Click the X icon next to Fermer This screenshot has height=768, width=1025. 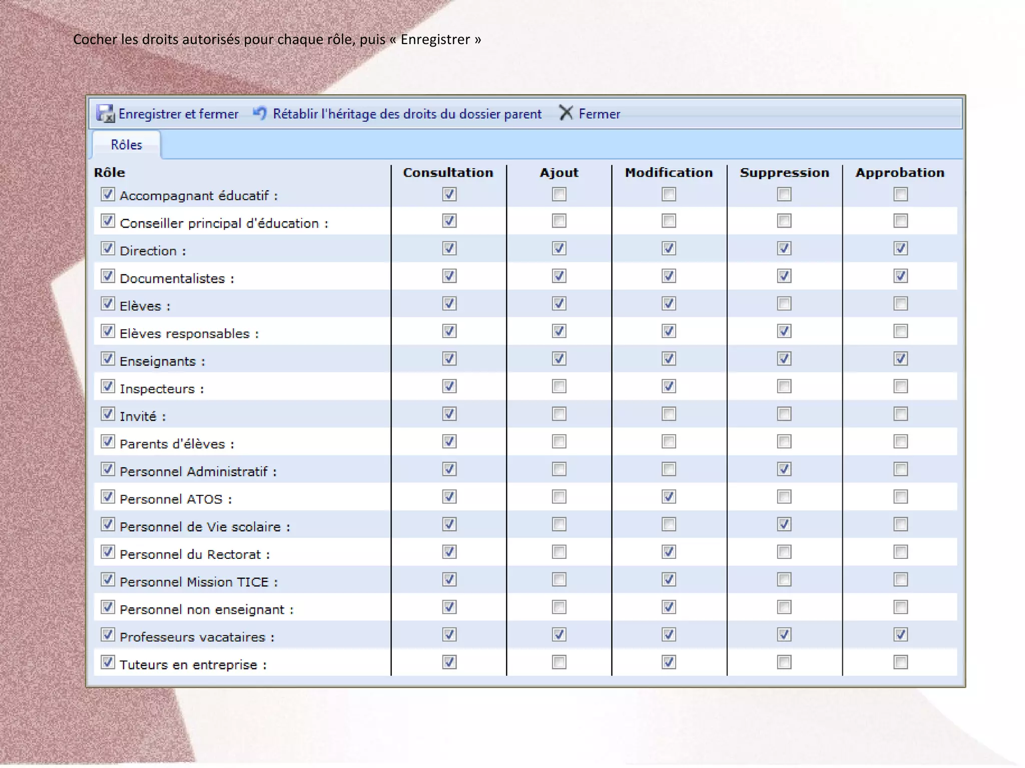[566, 113]
